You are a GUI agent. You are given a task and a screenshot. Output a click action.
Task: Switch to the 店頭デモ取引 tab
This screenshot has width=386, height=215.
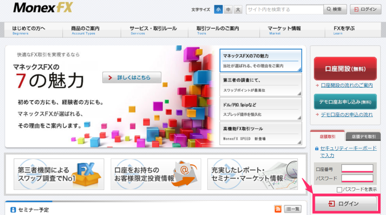pos(363,136)
